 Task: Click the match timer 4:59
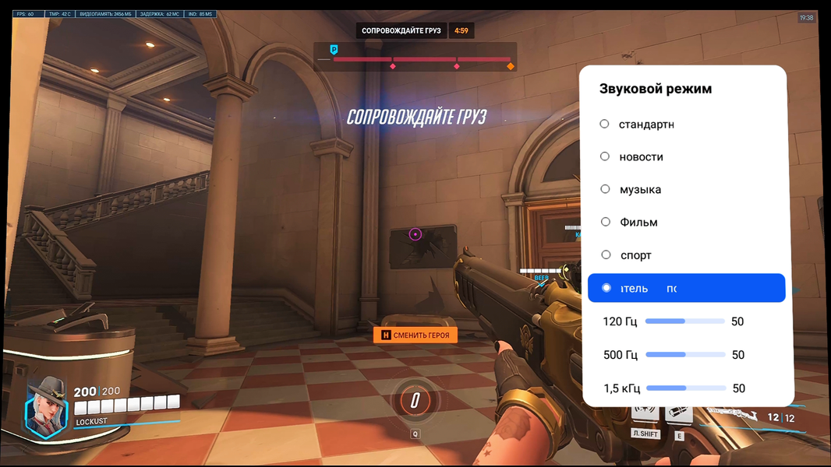point(461,30)
